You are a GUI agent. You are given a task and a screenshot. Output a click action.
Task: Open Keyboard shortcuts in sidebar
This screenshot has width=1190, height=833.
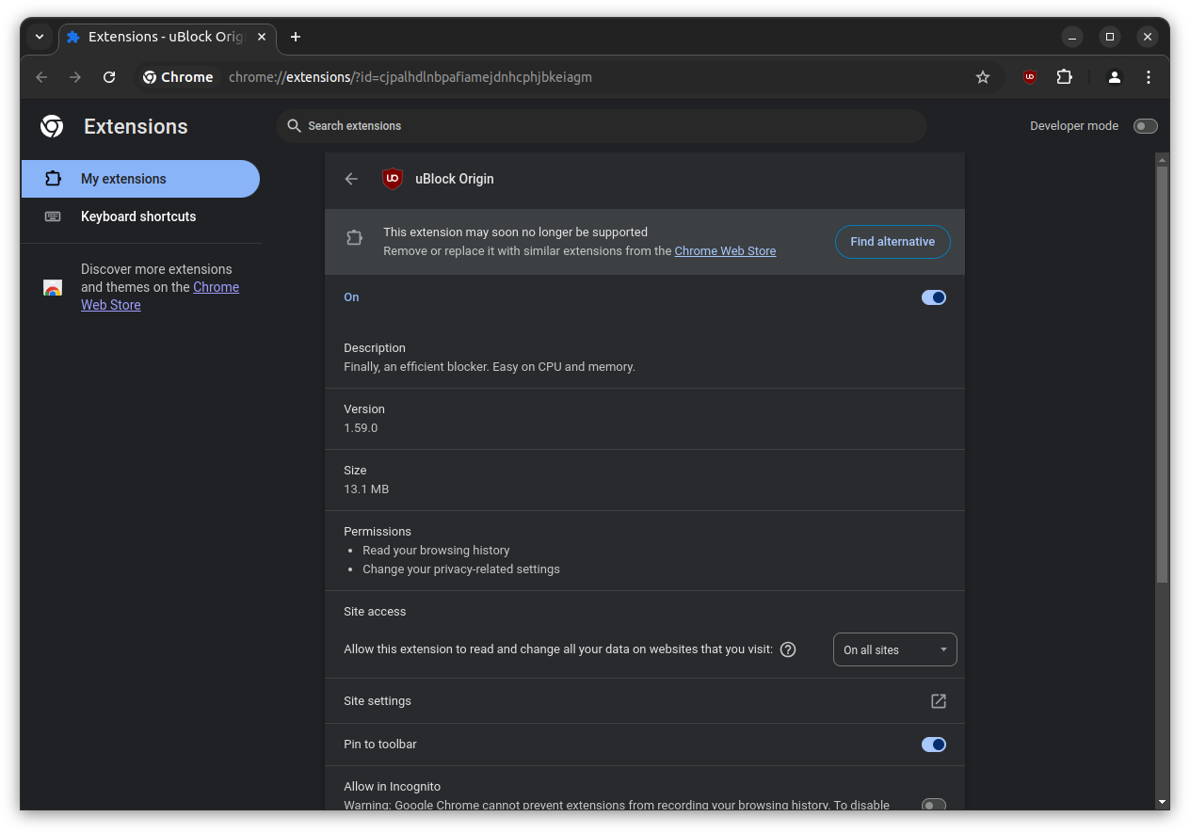point(138,216)
